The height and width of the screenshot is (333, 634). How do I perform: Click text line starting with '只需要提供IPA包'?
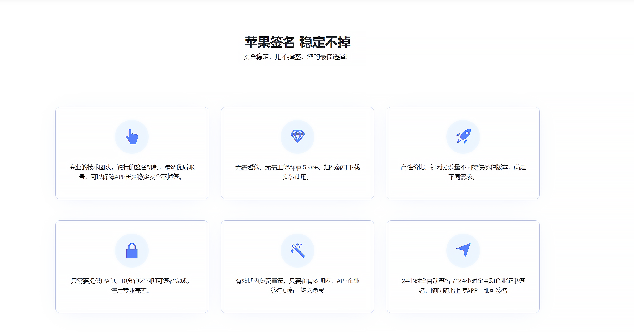(x=131, y=281)
